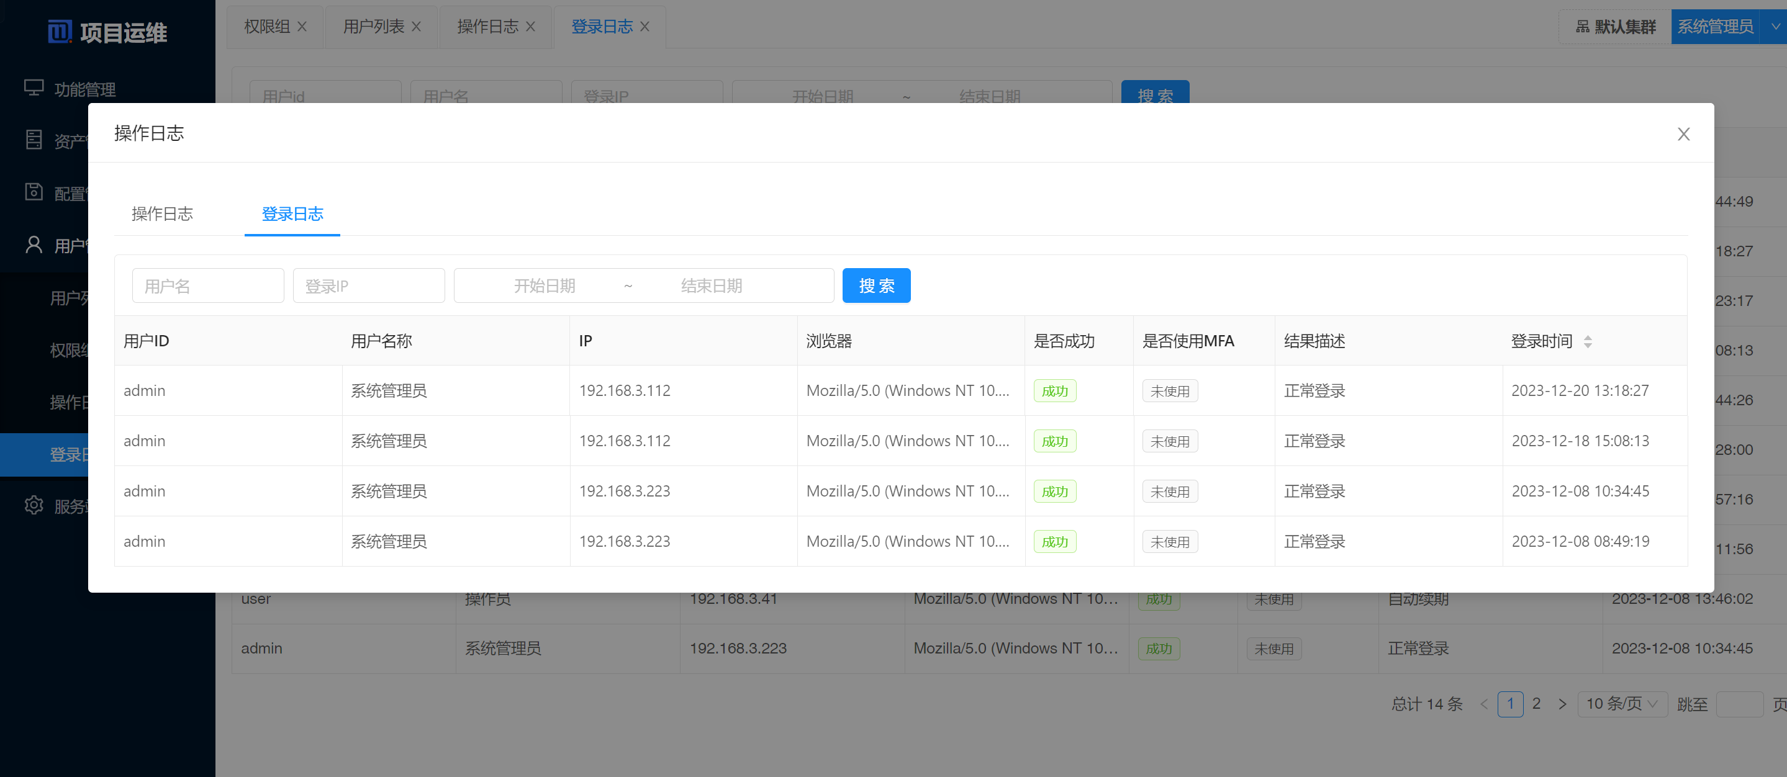Open the 10 条/页 page size dropdown

click(x=1622, y=704)
